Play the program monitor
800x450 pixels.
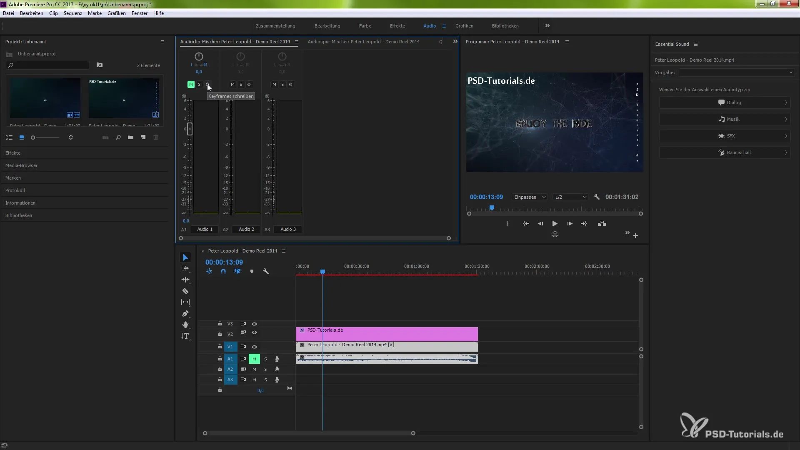pos(555,224)
